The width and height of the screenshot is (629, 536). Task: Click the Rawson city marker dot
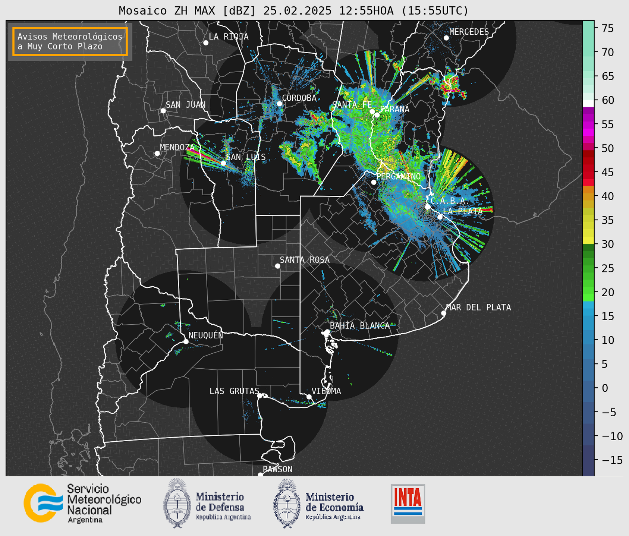point(260,475)
